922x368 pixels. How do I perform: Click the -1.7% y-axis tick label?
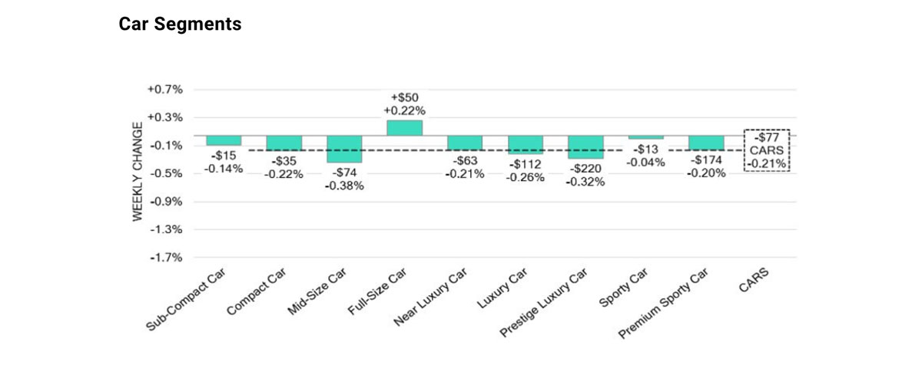point(165,258)
